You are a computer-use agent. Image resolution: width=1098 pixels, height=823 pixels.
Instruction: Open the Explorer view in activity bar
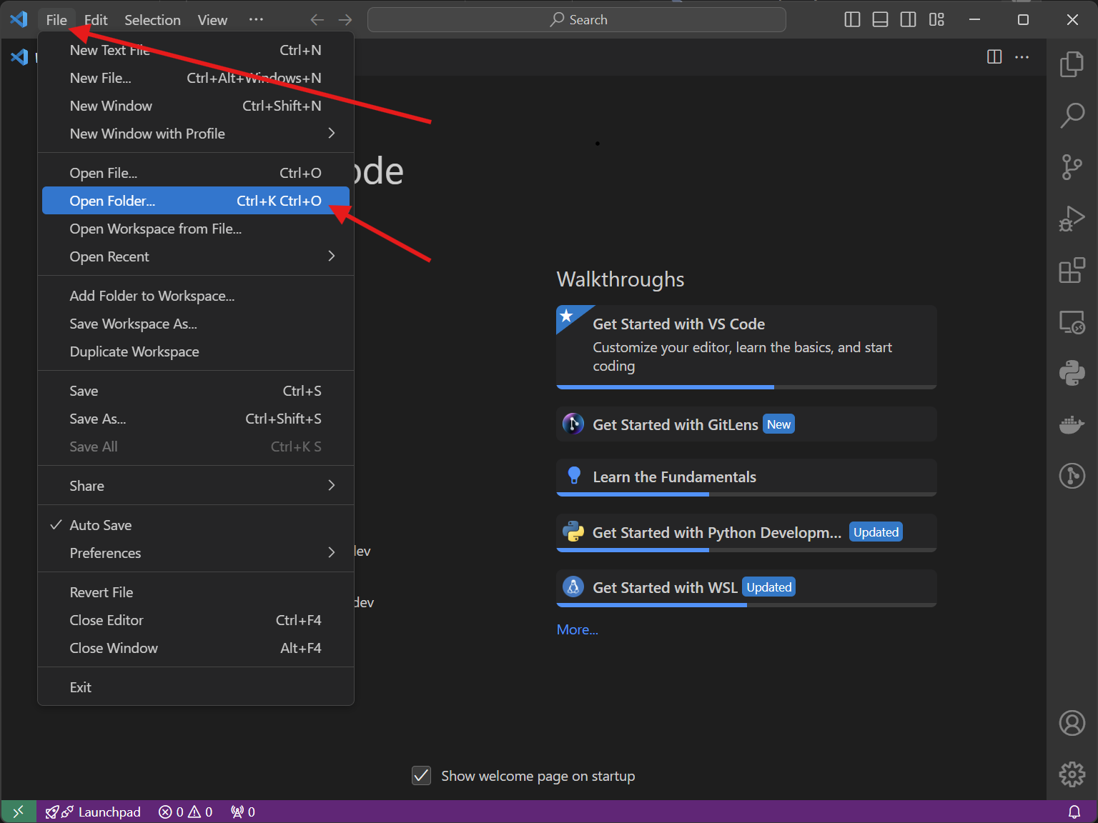click(x=1072, y=64)
